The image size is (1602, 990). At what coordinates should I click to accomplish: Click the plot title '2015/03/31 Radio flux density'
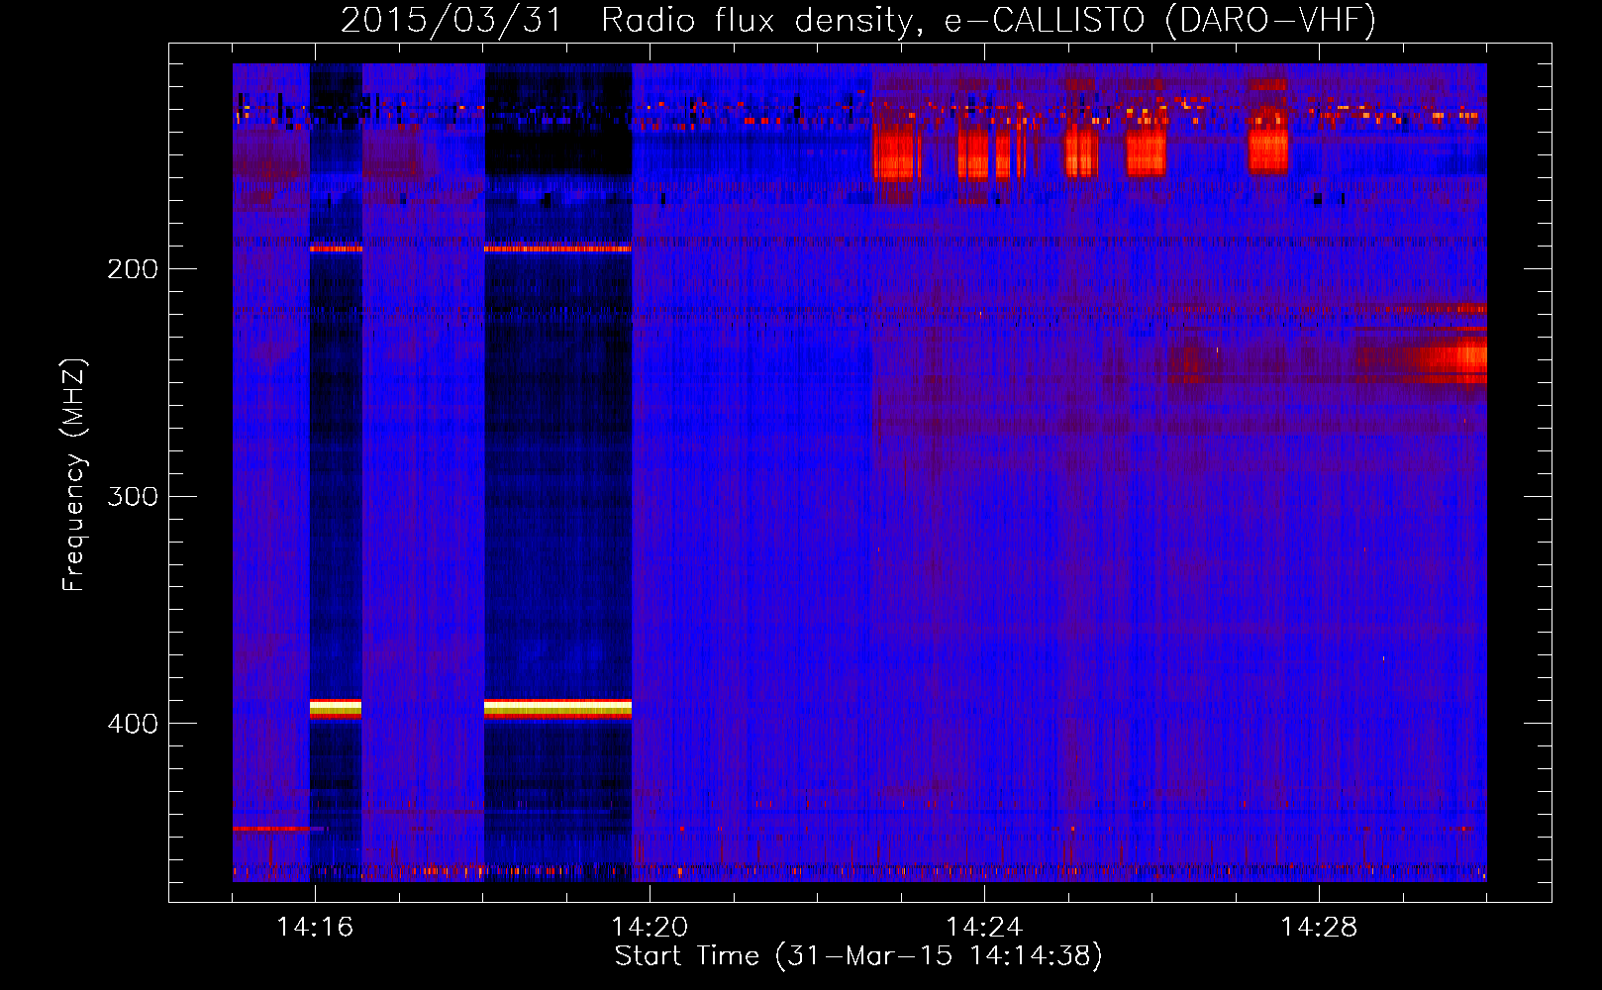coord(634,20)
